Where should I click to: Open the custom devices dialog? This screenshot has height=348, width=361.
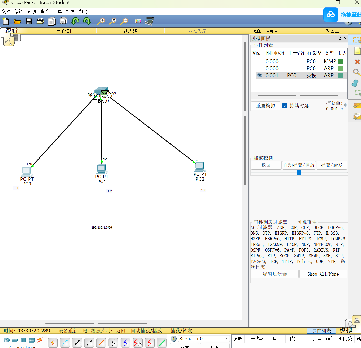click(150, 21)
